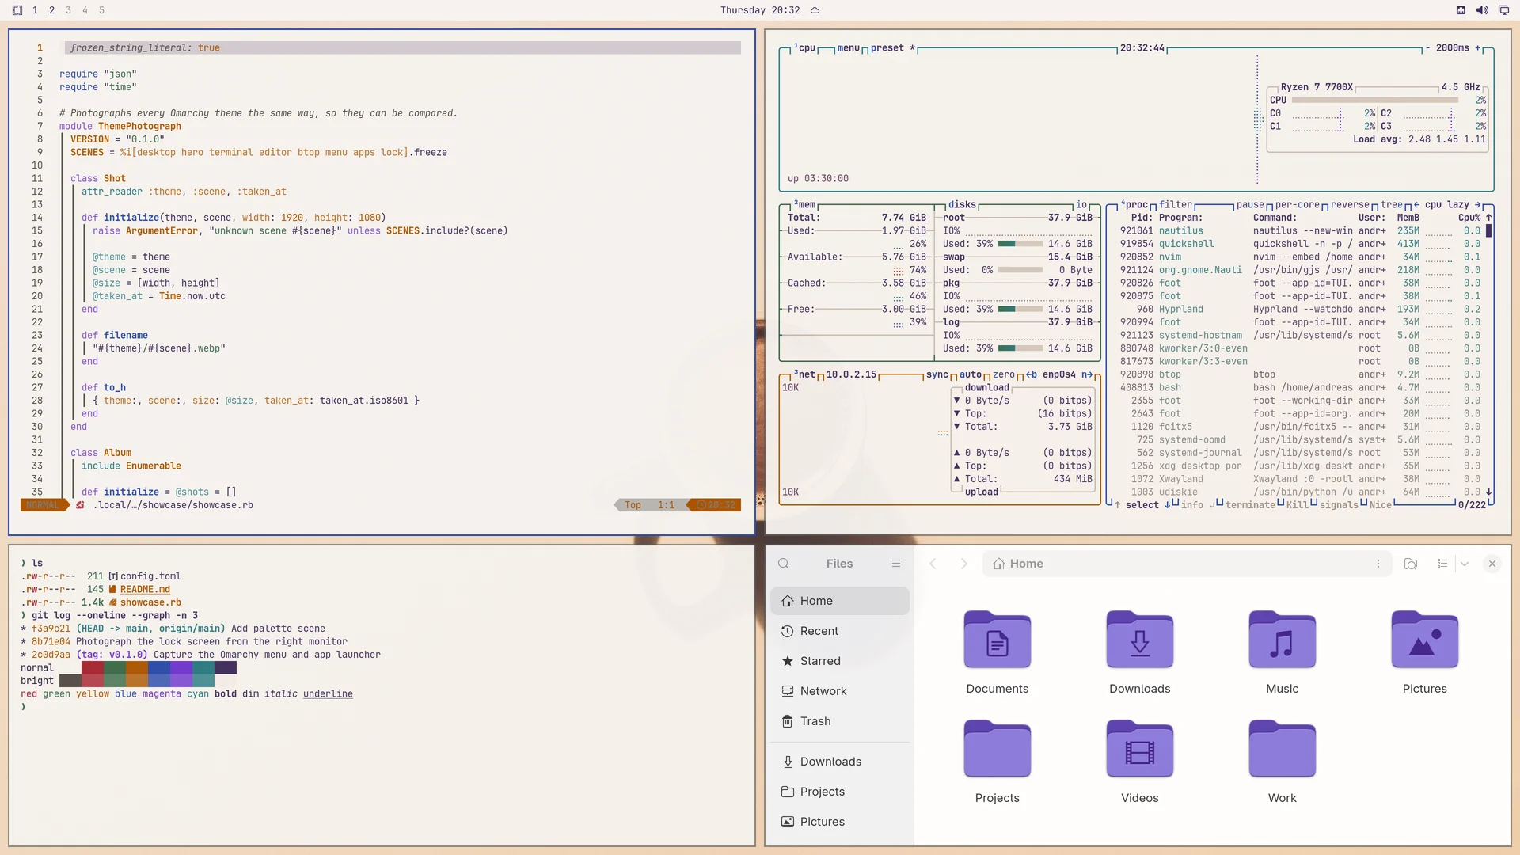This screenshot has width=1520, height=855.
Task: Toggle reverse sorting in btop proc panel
Action: click(x=1350, y=205)
